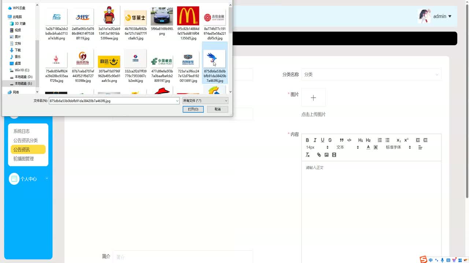Click the 简介 summary input field
469x263 pixels.
182,257
